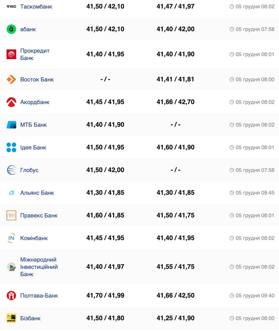Click the blue МТБ Банк logo
The height and width of the screenshot is (331, 279).
point(11,125)
